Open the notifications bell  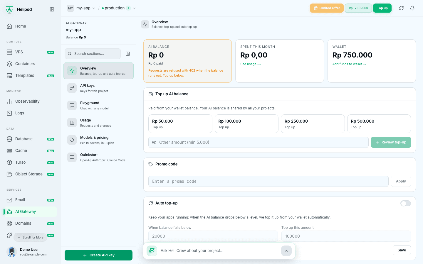click(412, 8)
